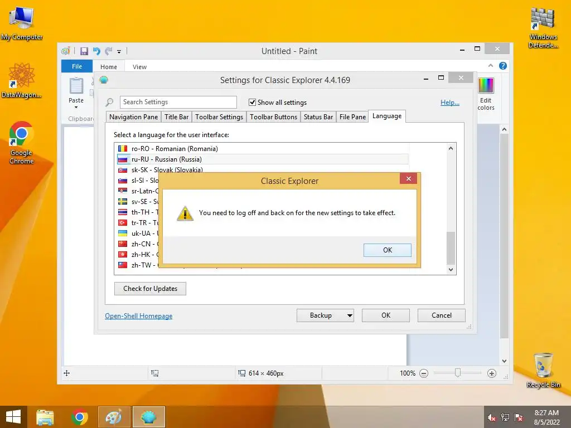This screenshot has width=571, height=428.
Task: Open the Backup dropdown button
Action: [325, 315]
